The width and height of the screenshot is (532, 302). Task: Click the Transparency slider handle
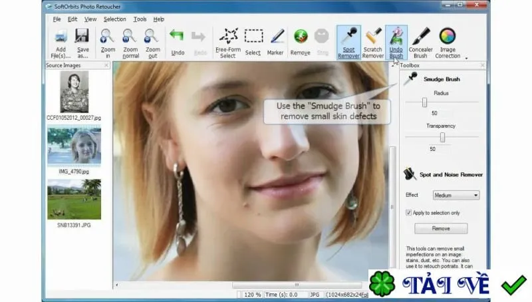coord(442,138)
